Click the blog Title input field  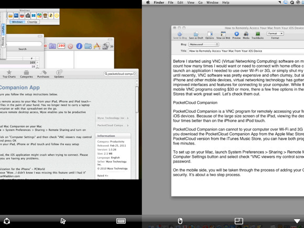pyautogui.click(x=246, y=51)
